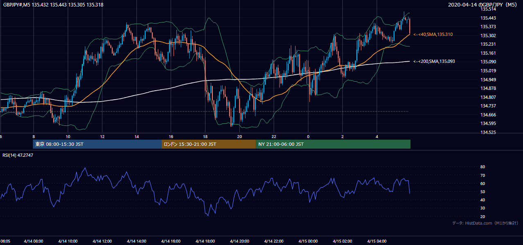523x245 pixels.
Task: Click the 134.807 price axis label
Action: click(x=488, y=97)
